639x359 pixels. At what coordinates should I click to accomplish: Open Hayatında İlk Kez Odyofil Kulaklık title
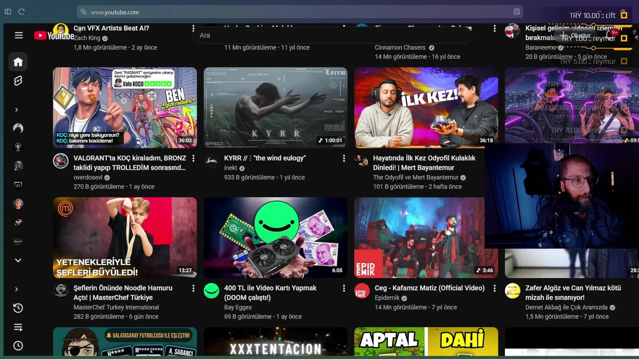424,163
